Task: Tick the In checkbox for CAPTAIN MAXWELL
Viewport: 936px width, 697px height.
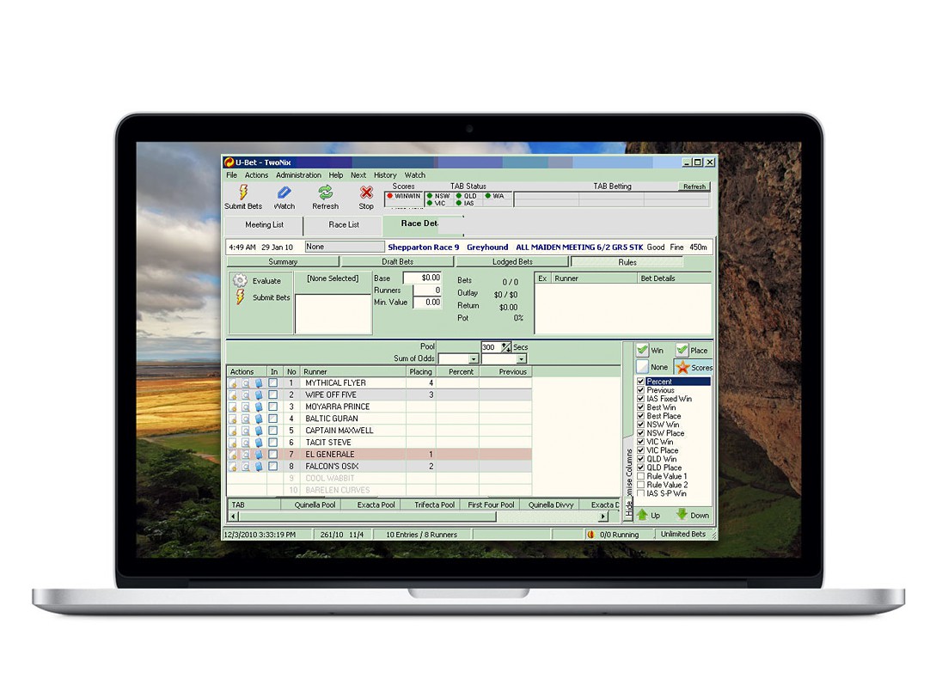Action: [273, 431]
